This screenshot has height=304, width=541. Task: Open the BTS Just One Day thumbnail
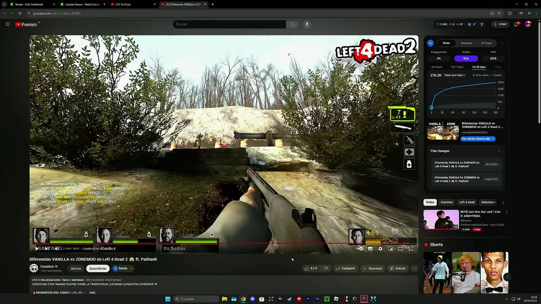[x=441, y=220]
